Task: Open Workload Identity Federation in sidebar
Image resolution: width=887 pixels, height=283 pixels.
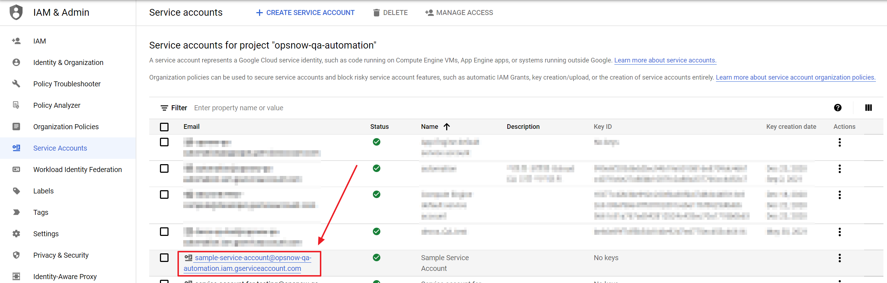Action: pos(77,170)
